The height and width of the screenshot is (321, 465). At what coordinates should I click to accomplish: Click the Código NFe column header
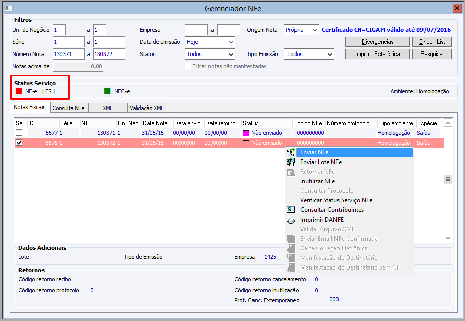[x=309, y=123]
